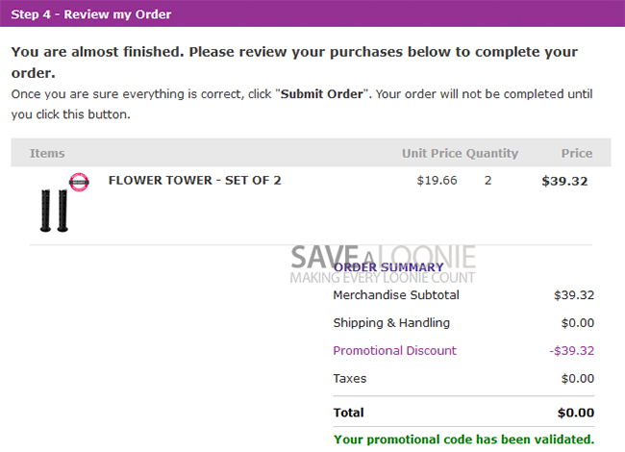Click the Price column header
625x452 pixels.
pyautogui.click(x=577, y=153)
